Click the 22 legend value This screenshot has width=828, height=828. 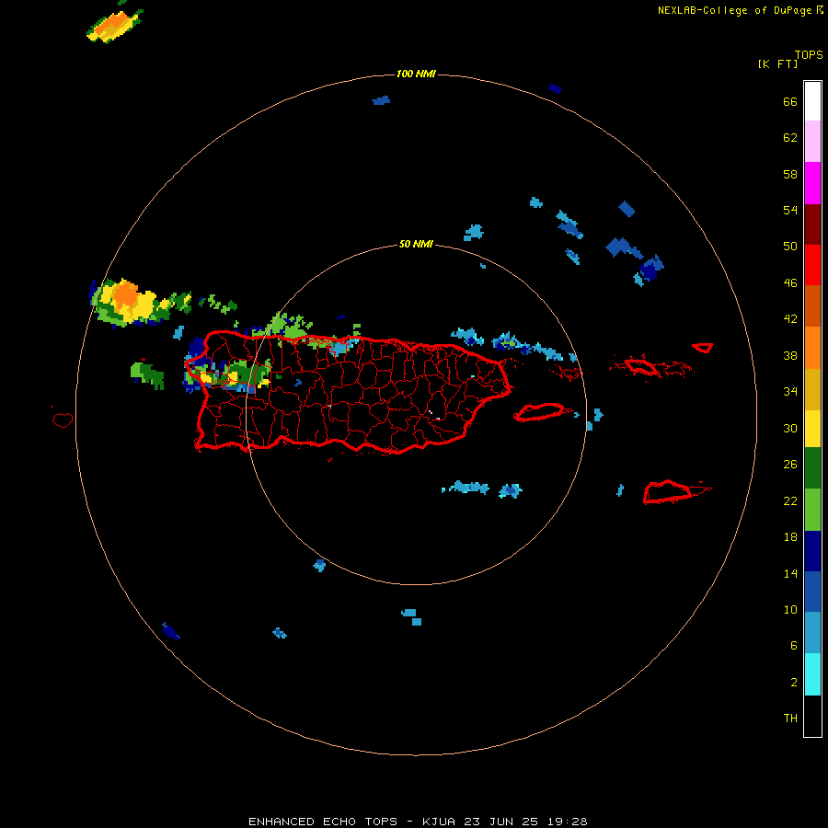790,500
